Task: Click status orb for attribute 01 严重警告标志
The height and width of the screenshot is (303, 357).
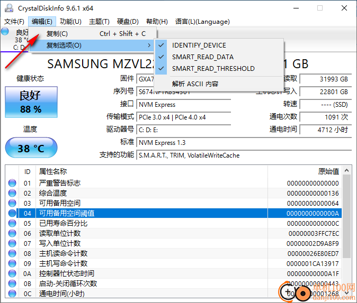Action: coord(12,183)
